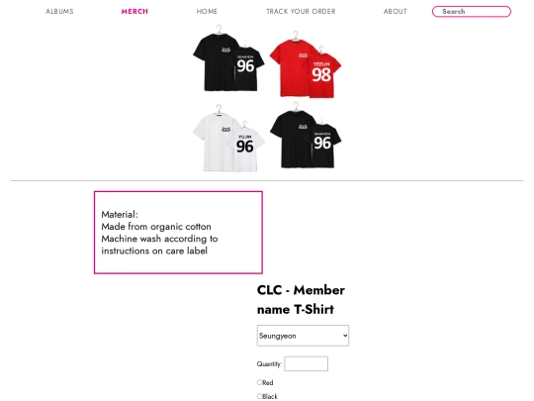Click the dropdown arrow of member selector
This screenshot has height=401, width=534.
point(345,336)
